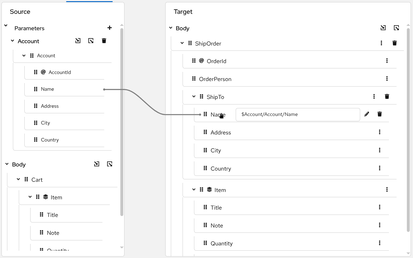Open the ShipOrder kebab actions menu

tap(381, 43)
